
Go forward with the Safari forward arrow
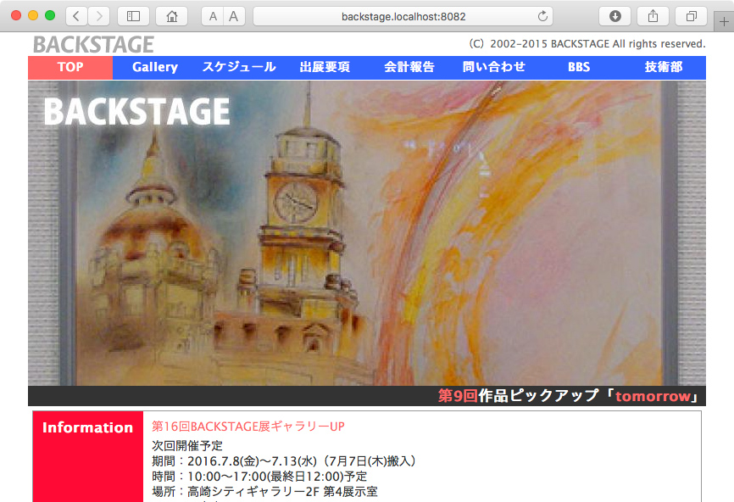click(x=99, y=16)
